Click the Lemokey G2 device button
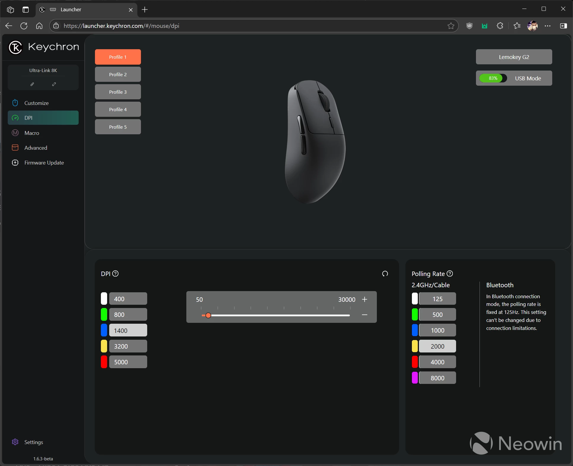Viewport: 573px width, 466px height. pos(514,57)
